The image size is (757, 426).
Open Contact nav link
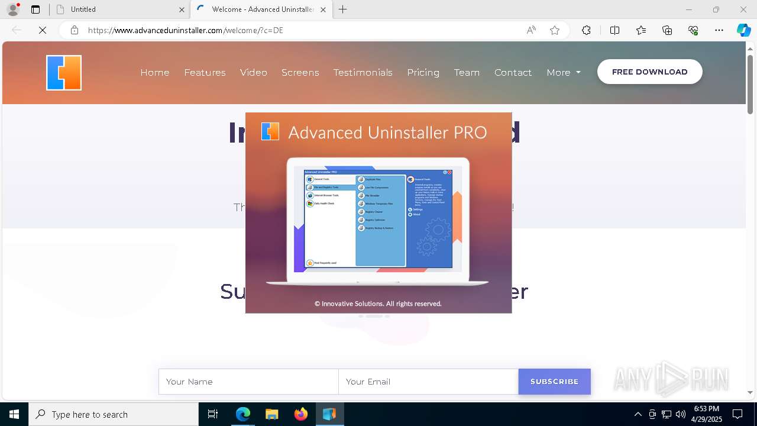click(513, 72)
